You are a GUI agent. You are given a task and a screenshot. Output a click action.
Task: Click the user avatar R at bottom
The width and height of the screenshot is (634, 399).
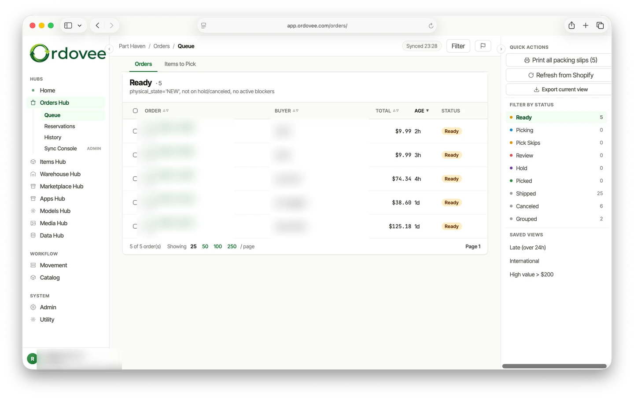pos(32,359)
